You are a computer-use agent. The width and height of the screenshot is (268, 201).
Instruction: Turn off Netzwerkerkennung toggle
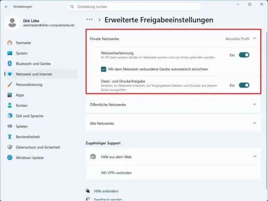coord(244,55)
